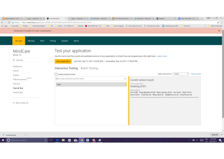Reload the page with the refresh icon
This screenshot has height=159, width=224.
9,23
